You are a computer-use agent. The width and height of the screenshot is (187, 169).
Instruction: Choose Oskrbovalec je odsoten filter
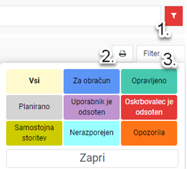tap(149, 107)
